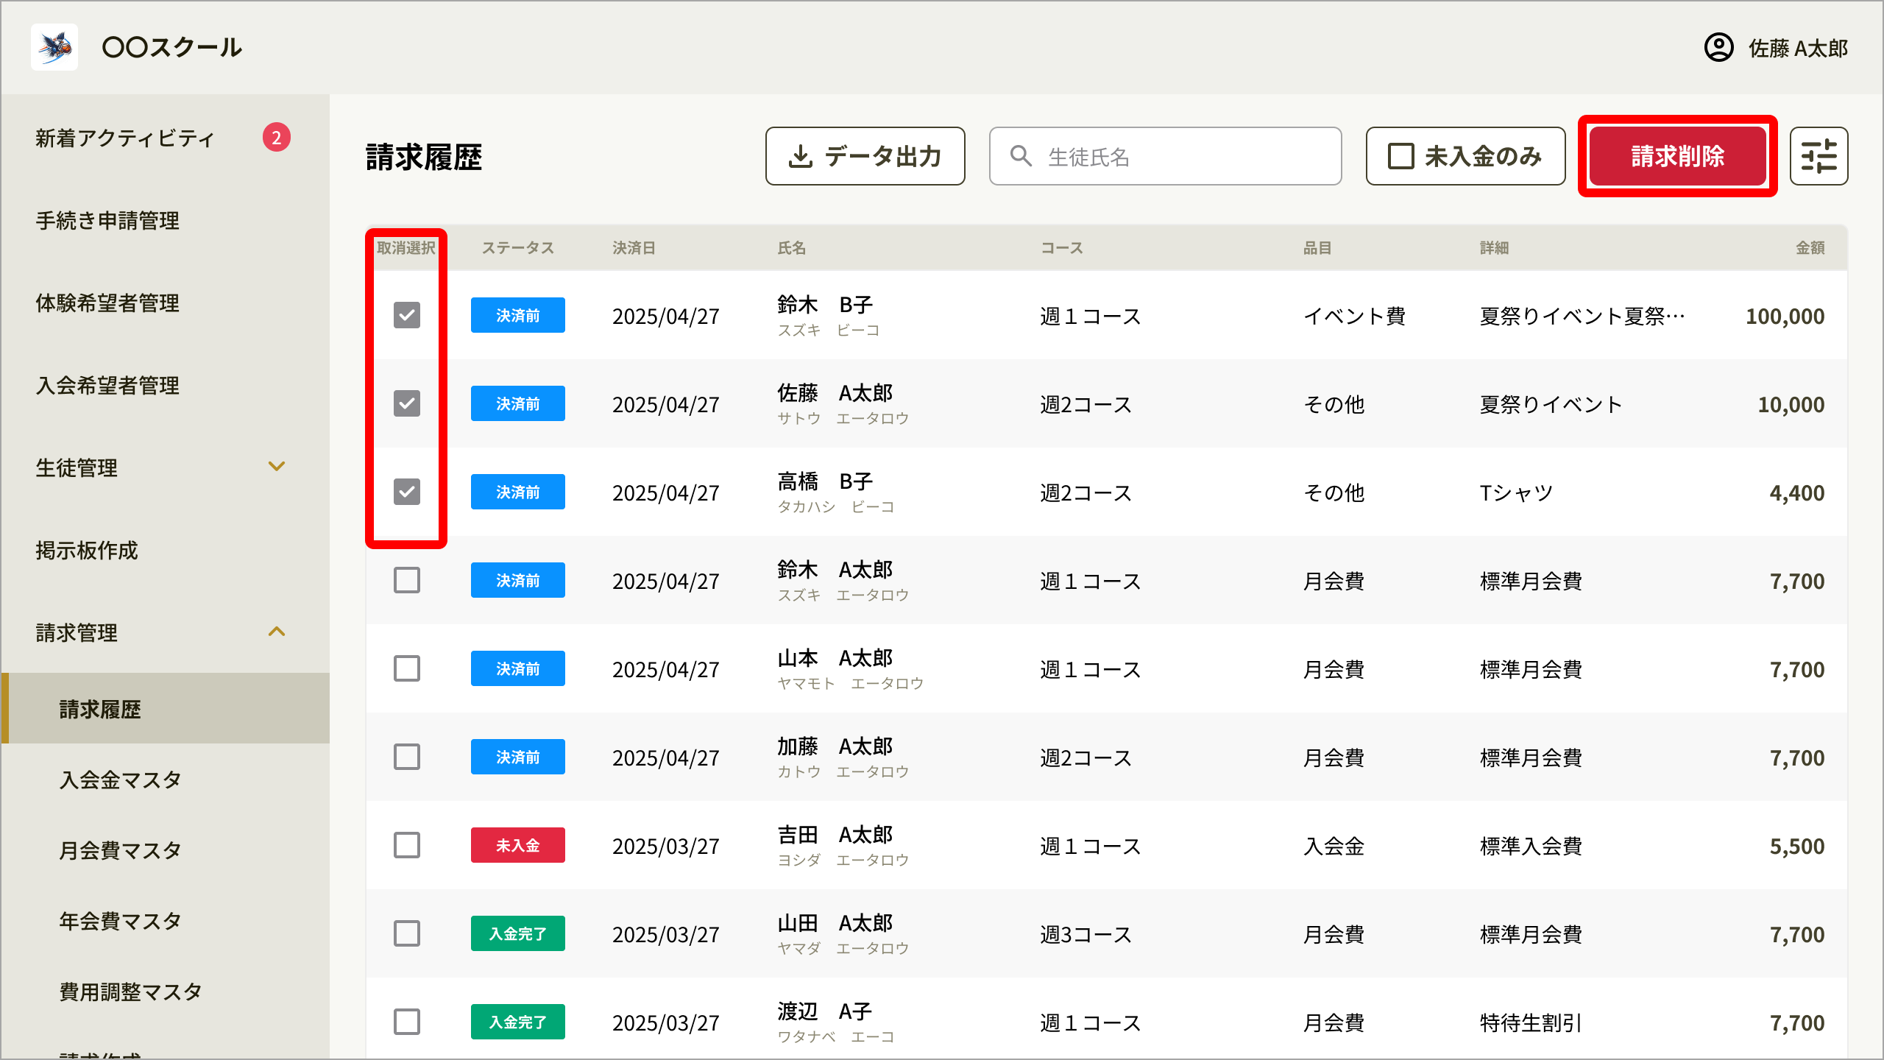The height and width of the screenshot is (1060, 1884).
Task: Click the 決済日 column header
Action: point(634,248)
